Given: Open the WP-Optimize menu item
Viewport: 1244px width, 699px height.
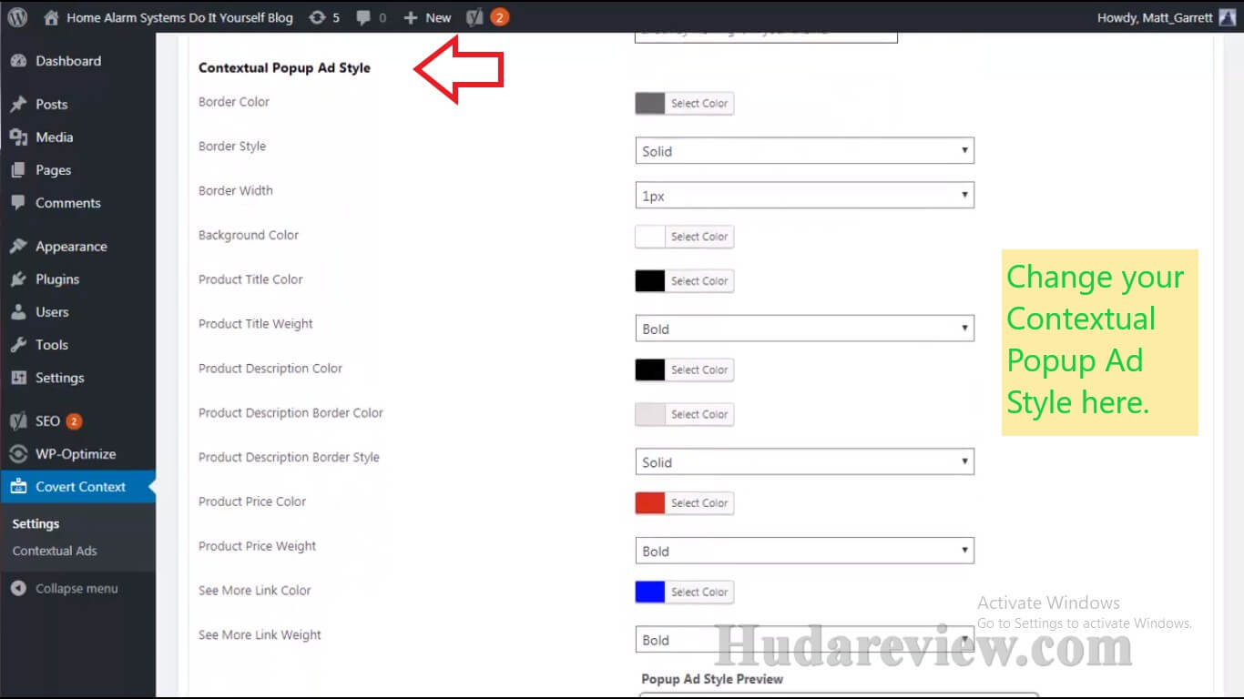Looking at the screenshot, I should click(77, 454).
